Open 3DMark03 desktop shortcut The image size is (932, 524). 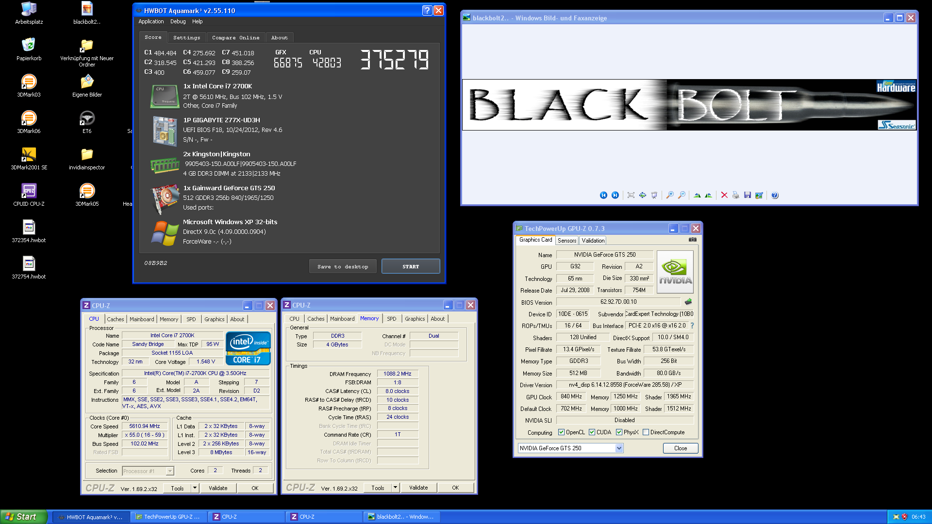(29, 85)
